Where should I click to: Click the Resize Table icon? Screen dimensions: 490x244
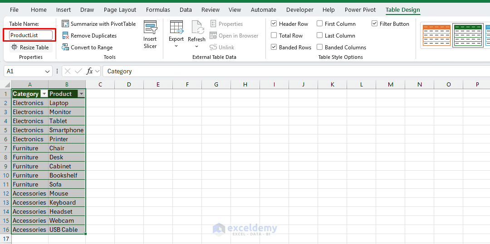15,48
